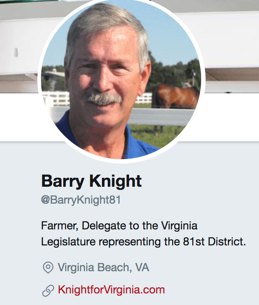The image size is (259, 305).
Task: Open the KnightforVirginia.com website link
Action: click(111, 289)
